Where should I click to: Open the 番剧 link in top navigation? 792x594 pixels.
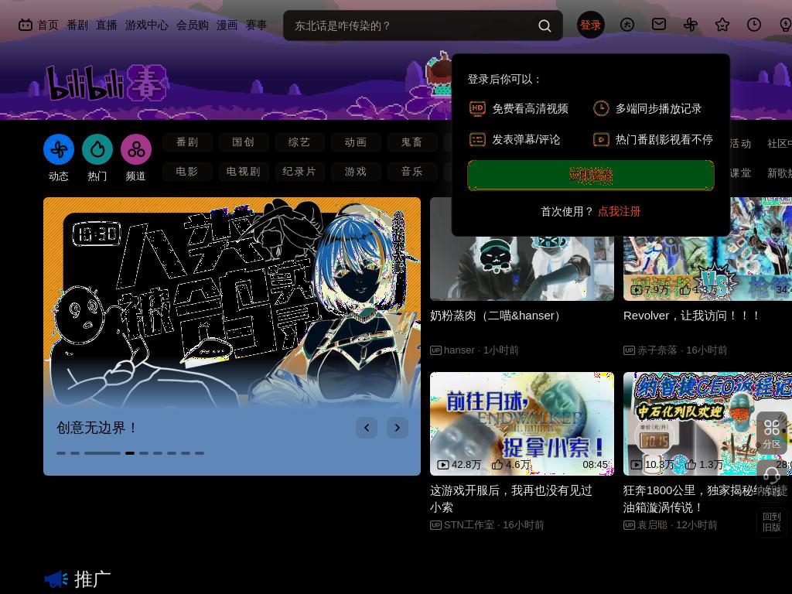click(77, 25)
